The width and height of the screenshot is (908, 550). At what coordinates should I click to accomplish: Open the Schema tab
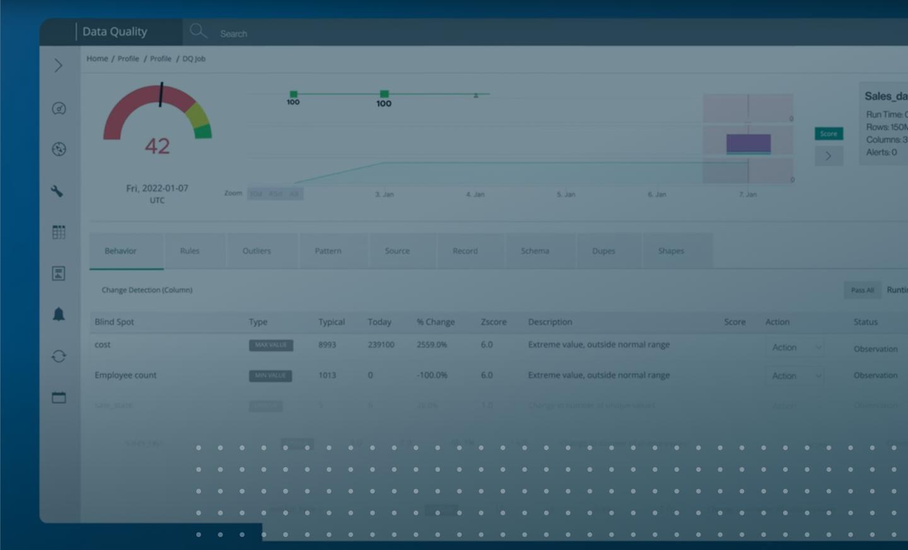tap(535, 251)
